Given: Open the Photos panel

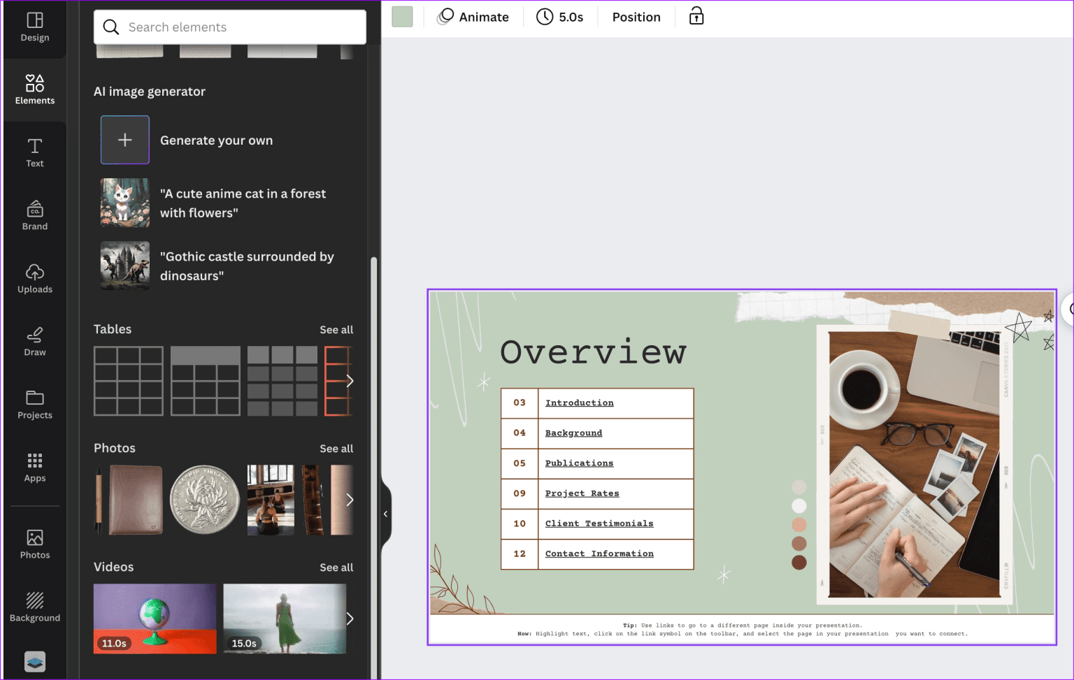Looking at the screenshot, I should pos(34,543).
